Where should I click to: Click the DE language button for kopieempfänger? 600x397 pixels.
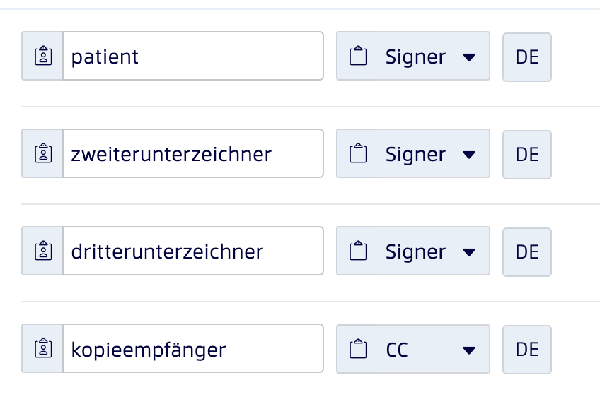coord(527,349)
